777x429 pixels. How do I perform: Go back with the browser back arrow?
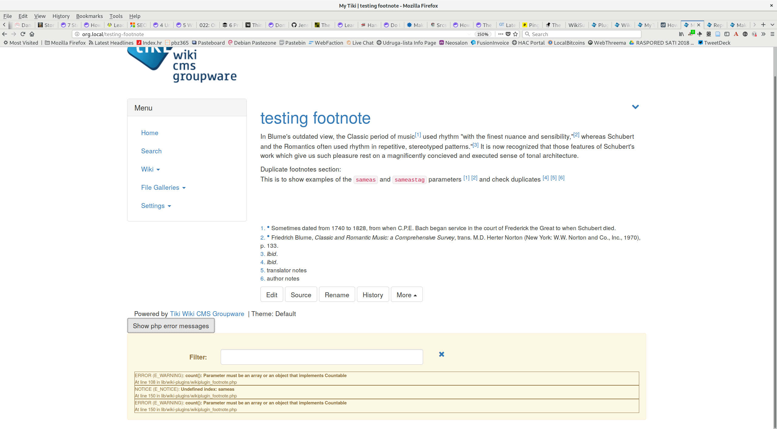(5, 34)
